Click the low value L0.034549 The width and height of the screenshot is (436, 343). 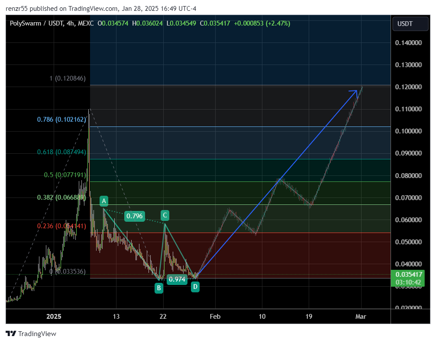181,23
